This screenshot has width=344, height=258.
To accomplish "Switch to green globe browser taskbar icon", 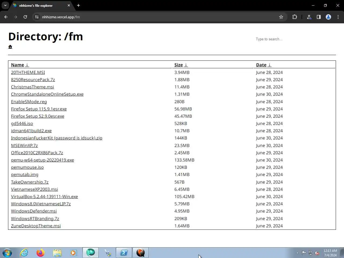I will pos(91,253).
